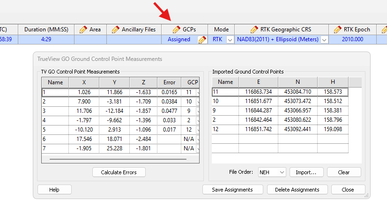Open the File Order NEH combo box
The height and width of the screenshot is (207, 387).
[272, 172]
